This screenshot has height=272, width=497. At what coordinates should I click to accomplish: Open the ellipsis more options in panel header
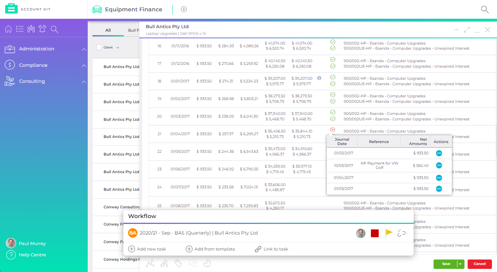tap(456, 30)
